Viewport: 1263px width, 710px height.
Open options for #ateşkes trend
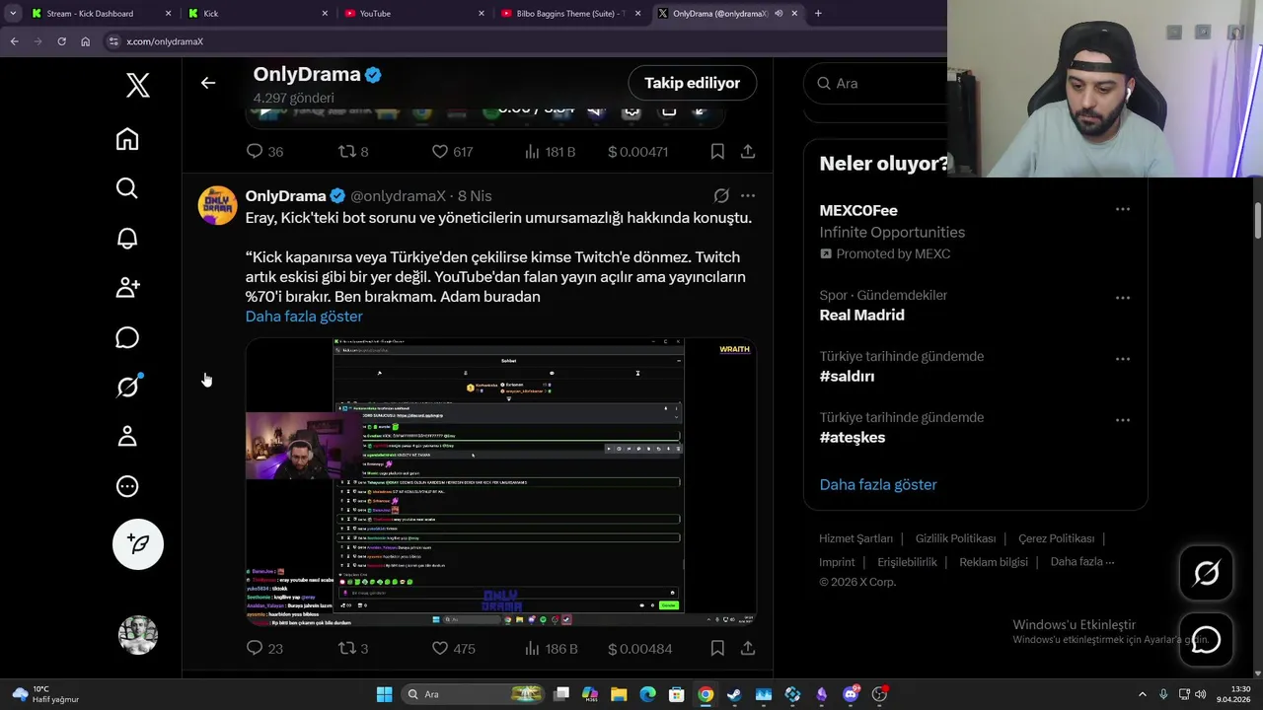coord(1122,420)
